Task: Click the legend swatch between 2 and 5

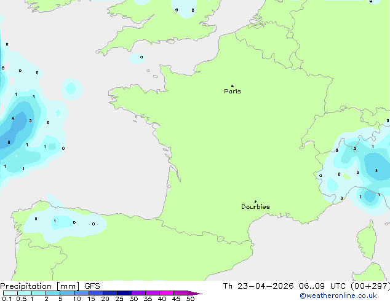Action: pyautogui.click(x=53, y=293)
